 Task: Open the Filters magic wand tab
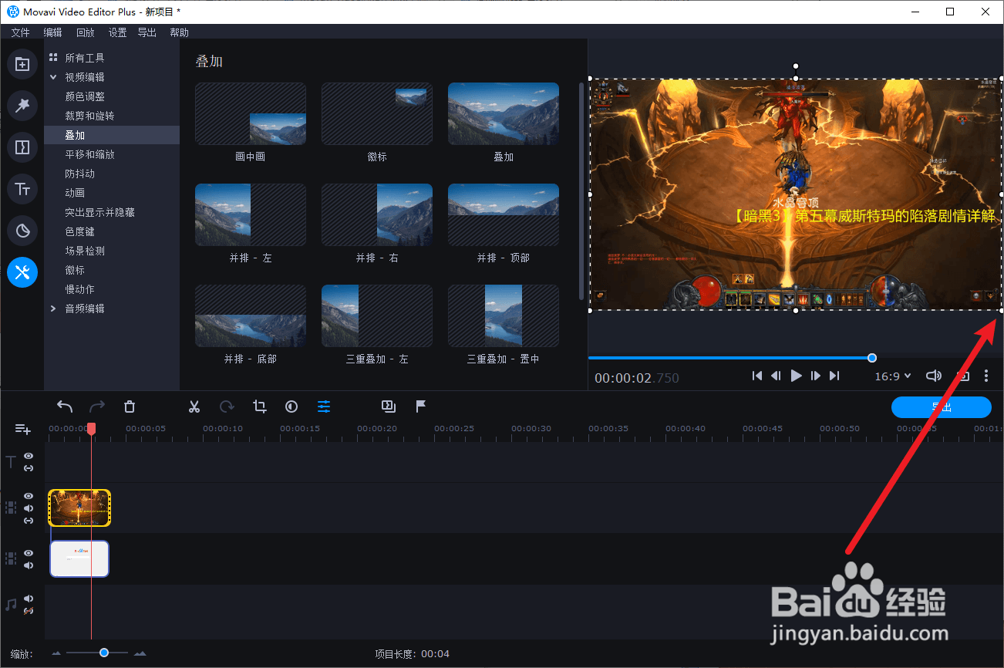click(22, 106)
